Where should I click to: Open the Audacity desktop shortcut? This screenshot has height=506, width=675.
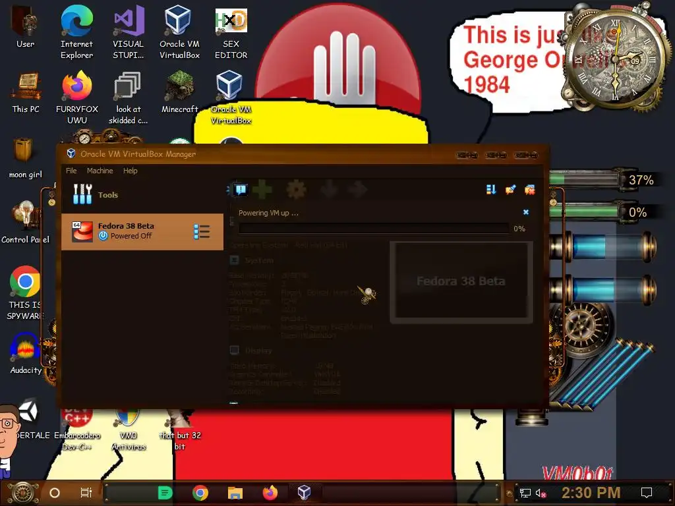coord(26,353)
